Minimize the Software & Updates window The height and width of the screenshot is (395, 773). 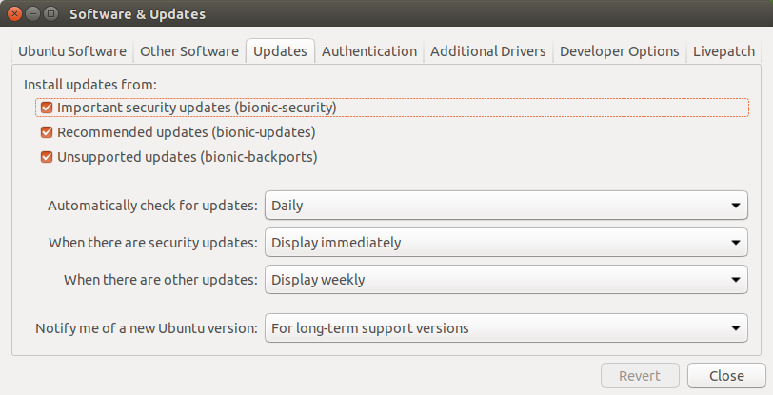click(32, 14)
